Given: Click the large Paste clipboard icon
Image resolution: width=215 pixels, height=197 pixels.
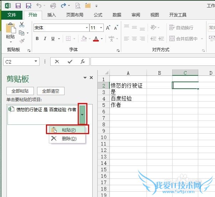Looking at the screenshot, I should (11, 28).
